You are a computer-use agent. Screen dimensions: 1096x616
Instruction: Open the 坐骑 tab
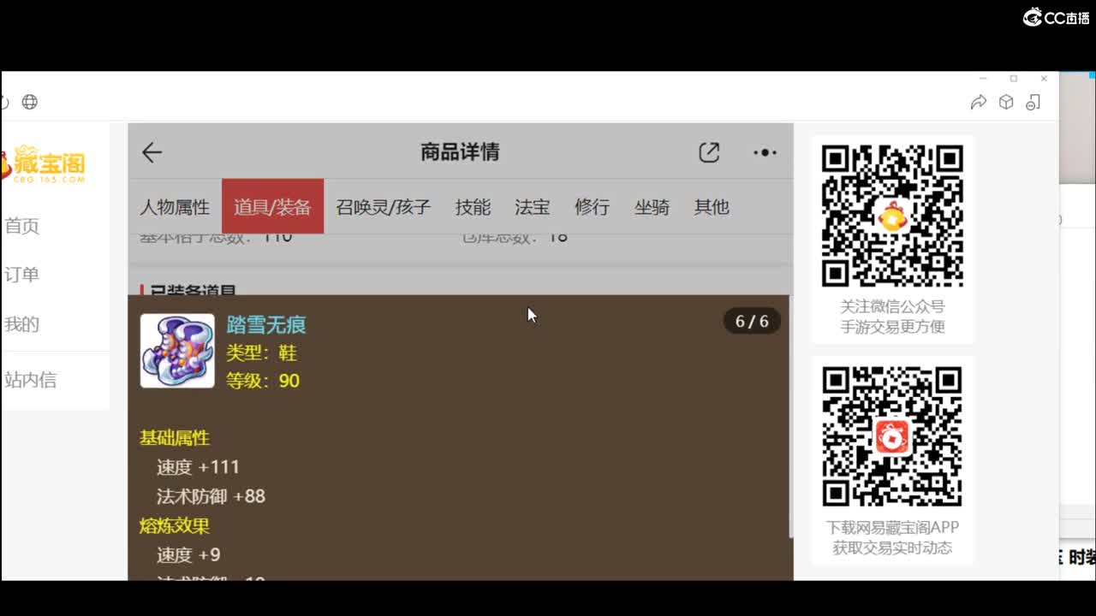652,206
